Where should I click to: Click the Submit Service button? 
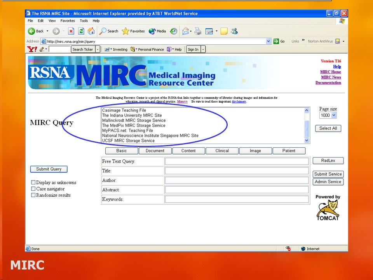tap(328, 174)
